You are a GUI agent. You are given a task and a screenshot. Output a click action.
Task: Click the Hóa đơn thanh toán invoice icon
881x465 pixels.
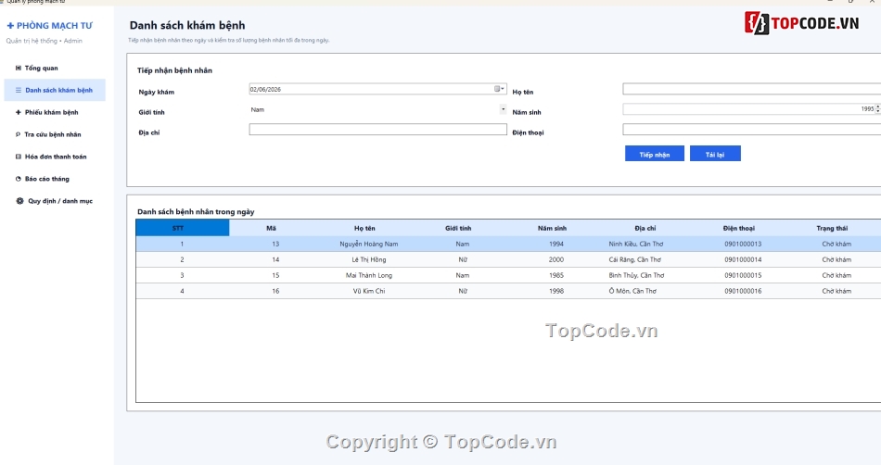pyautogui.click(x=18, y=157)
